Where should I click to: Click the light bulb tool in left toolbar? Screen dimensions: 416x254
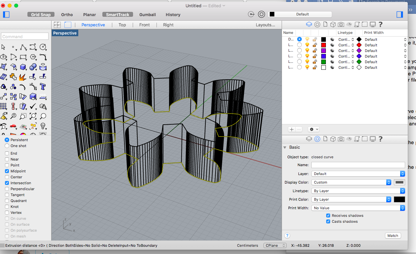(43, 126)
